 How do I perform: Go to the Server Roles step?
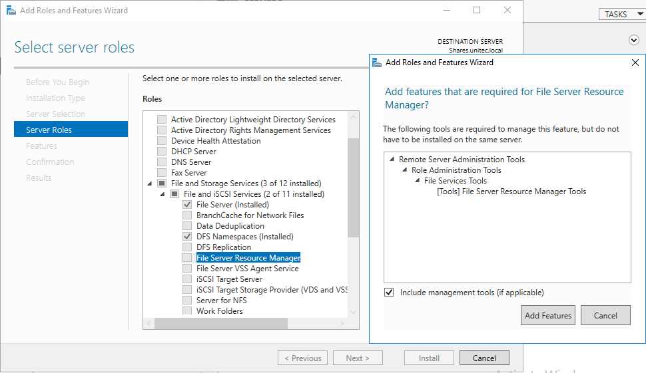coord(49,130)
